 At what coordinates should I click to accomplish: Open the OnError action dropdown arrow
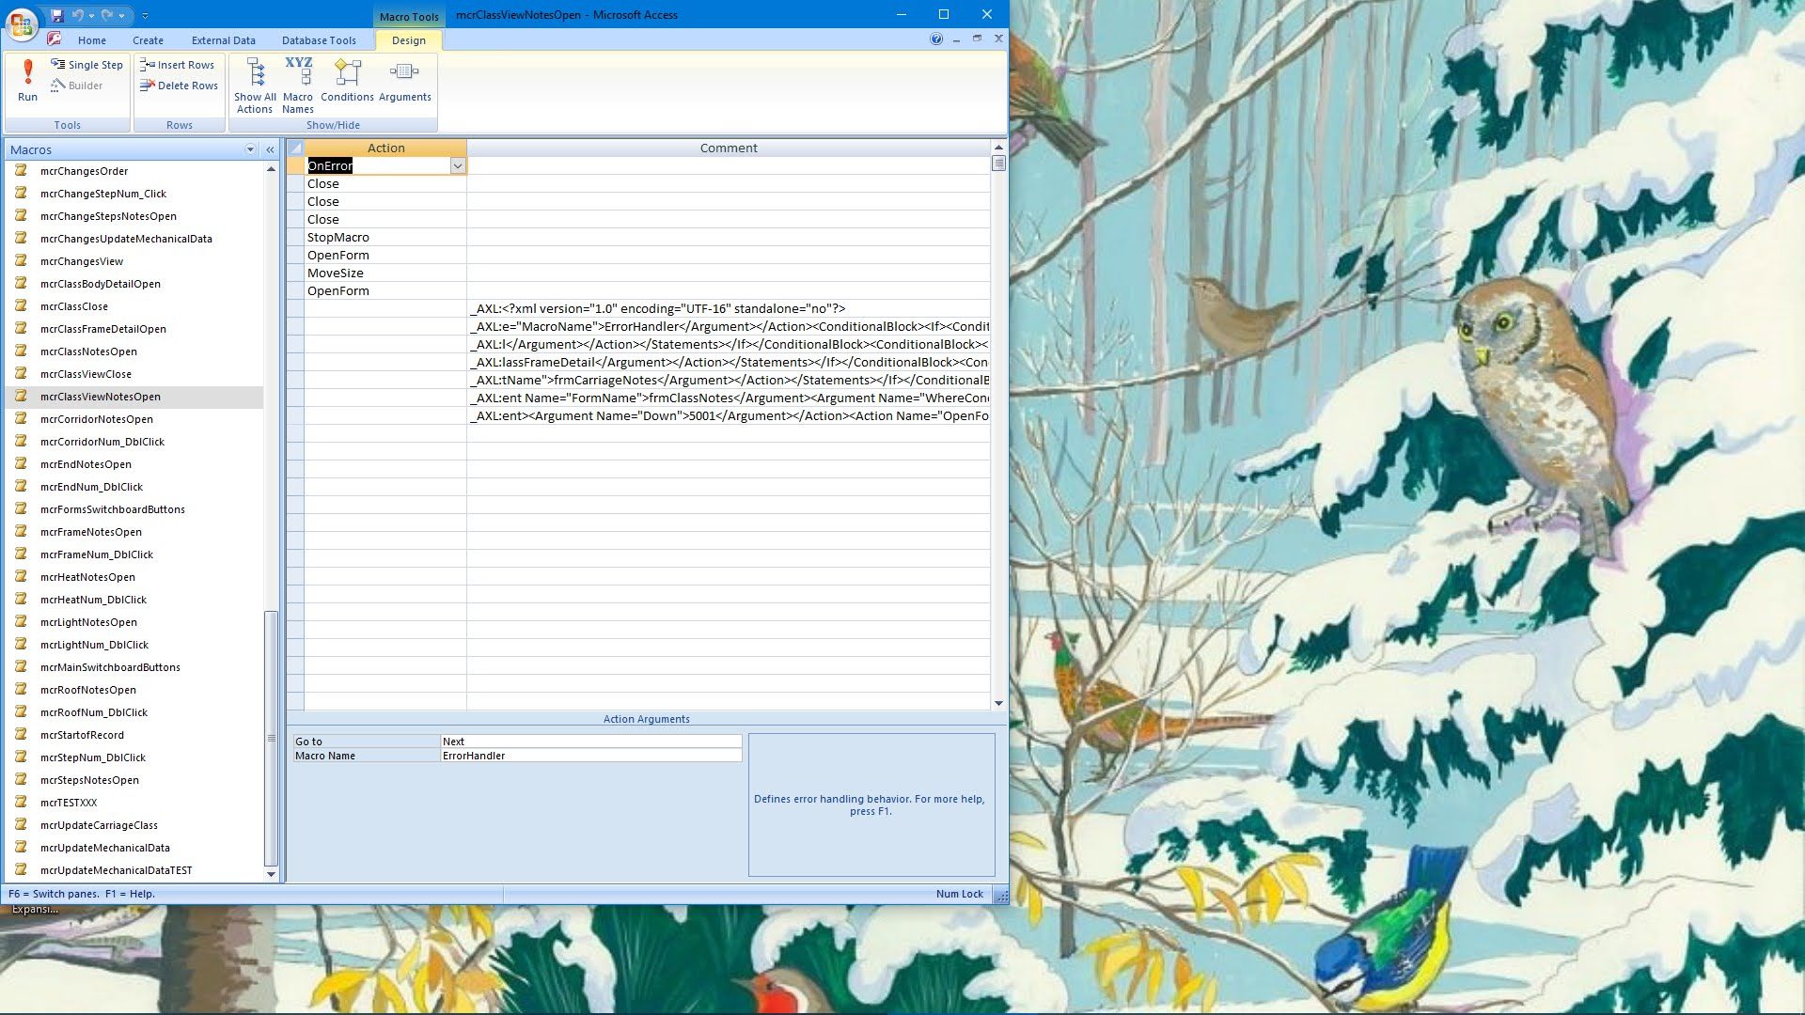click(x=457, y=166)
